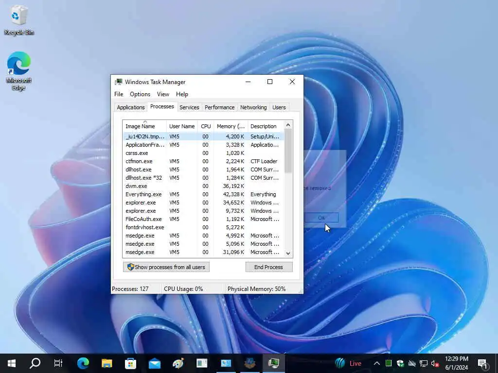Open the Mail app in taskbar
Screen dimensions: 498x373
pyautogui.click(x=154, y=363)
